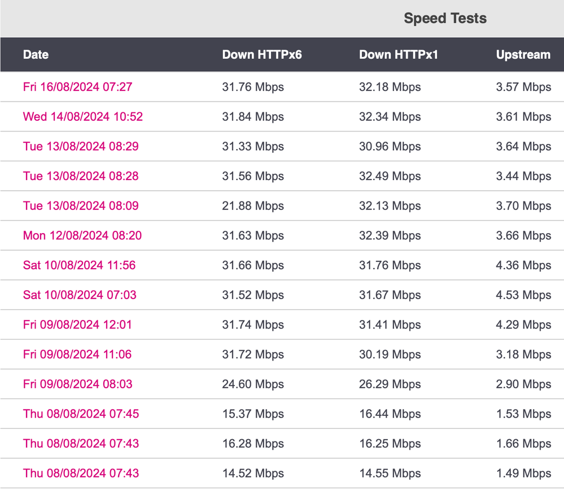Sort the table by Date column
The height and width of the screenshot is (491, 564).
click(36, 55)
